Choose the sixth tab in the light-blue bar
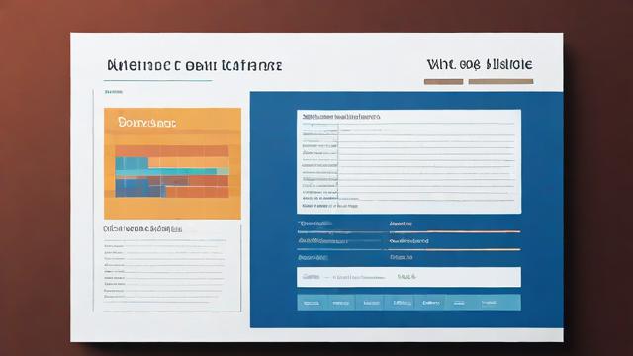 (459, 303)
